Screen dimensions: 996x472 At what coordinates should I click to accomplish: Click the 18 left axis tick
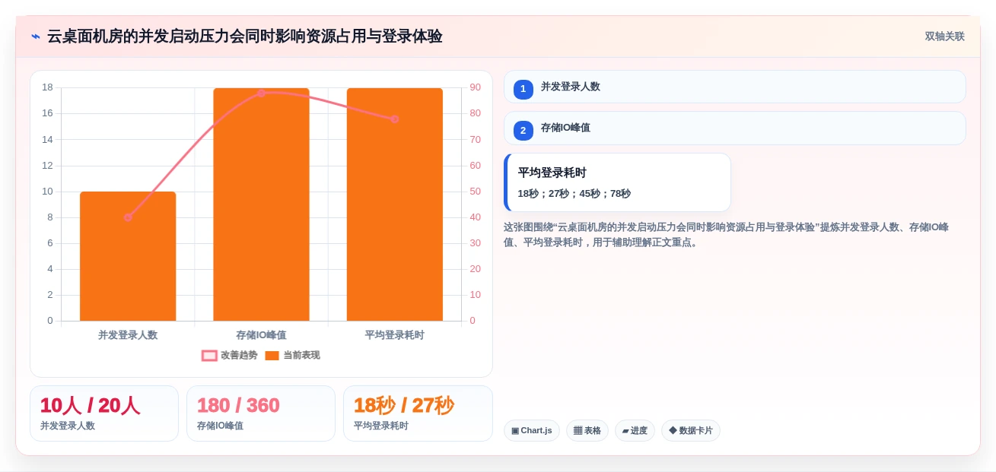[47, 87]
